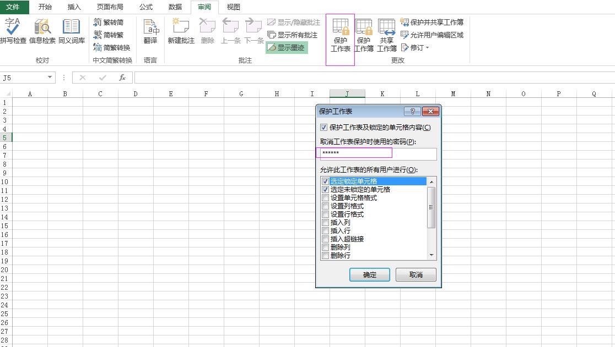Switch to the 视图 tab
Screen dimensions: 615x347
click(x=233, y=7)
